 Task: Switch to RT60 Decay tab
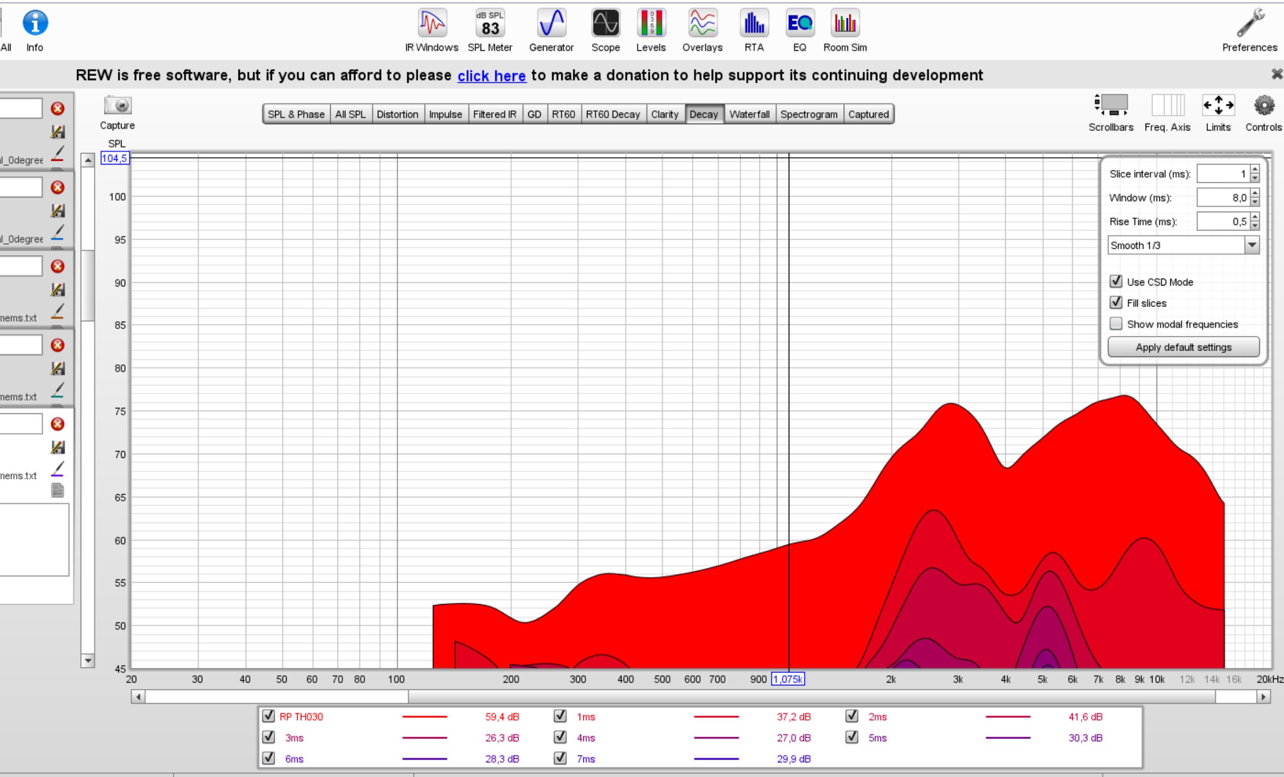click(x=613, y=114)
